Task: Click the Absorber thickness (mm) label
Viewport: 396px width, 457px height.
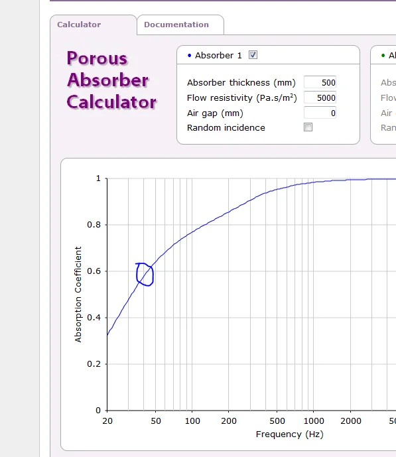Action: pyautogui.click(x=241, y=83)
